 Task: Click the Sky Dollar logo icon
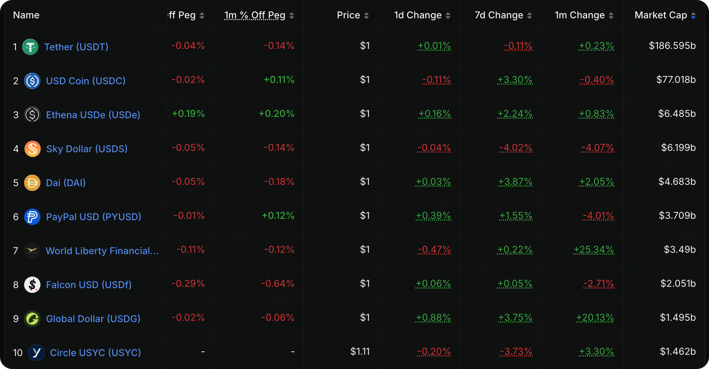32,148
